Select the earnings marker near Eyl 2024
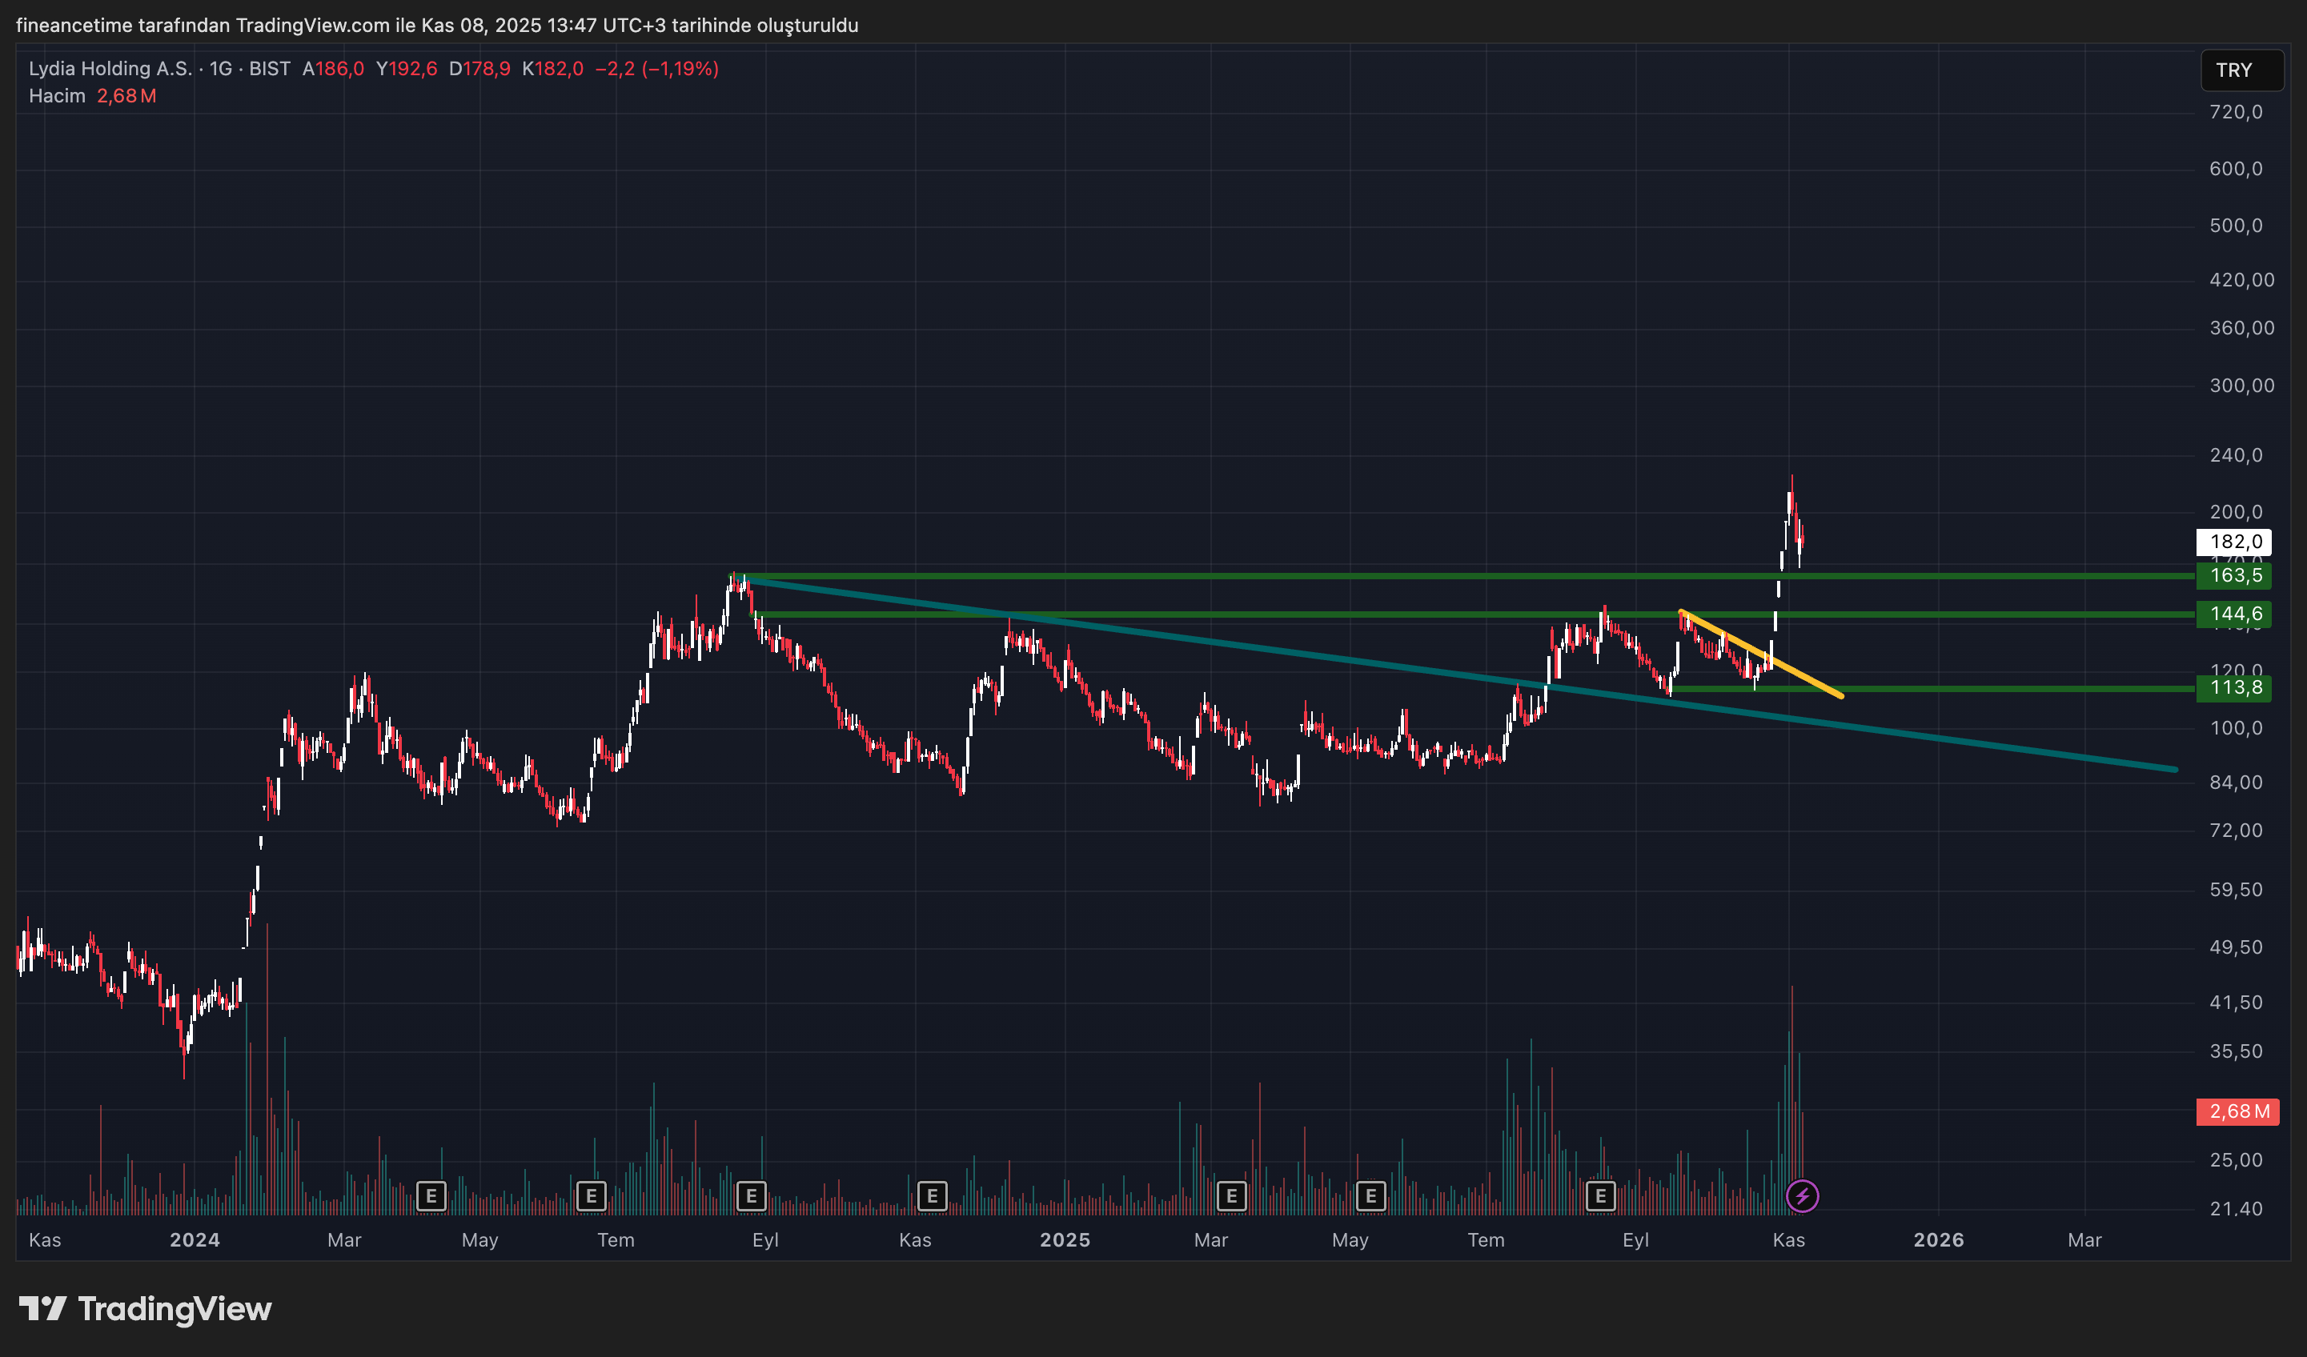The image size is (2307, 1357). (x=752, y=1196)
